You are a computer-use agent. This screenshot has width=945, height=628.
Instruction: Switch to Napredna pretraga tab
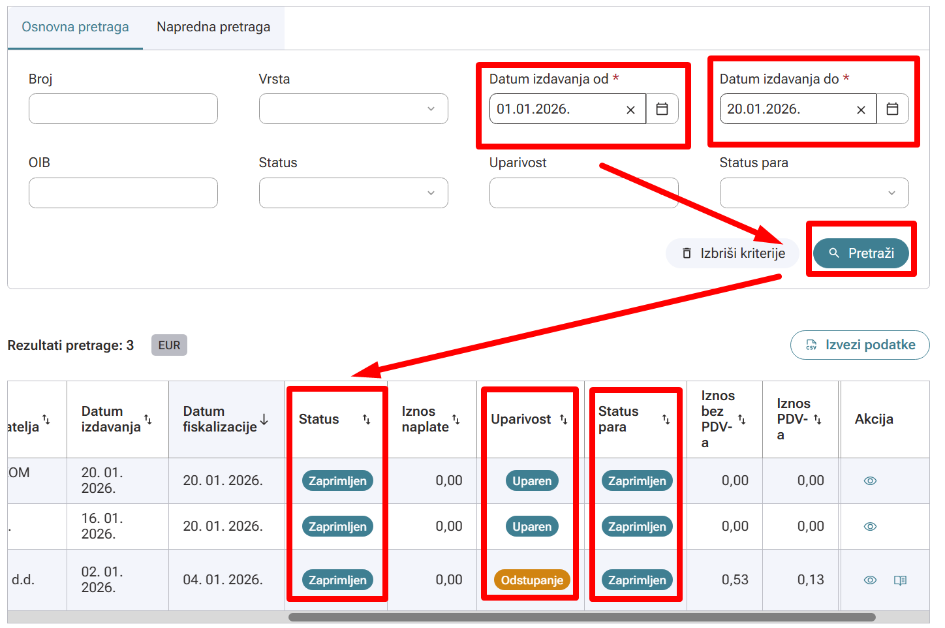pos(213,27)
